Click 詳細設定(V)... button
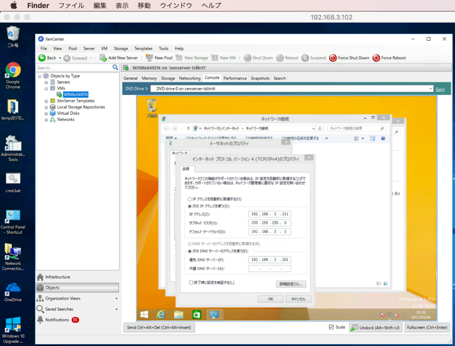 (291, 284)
